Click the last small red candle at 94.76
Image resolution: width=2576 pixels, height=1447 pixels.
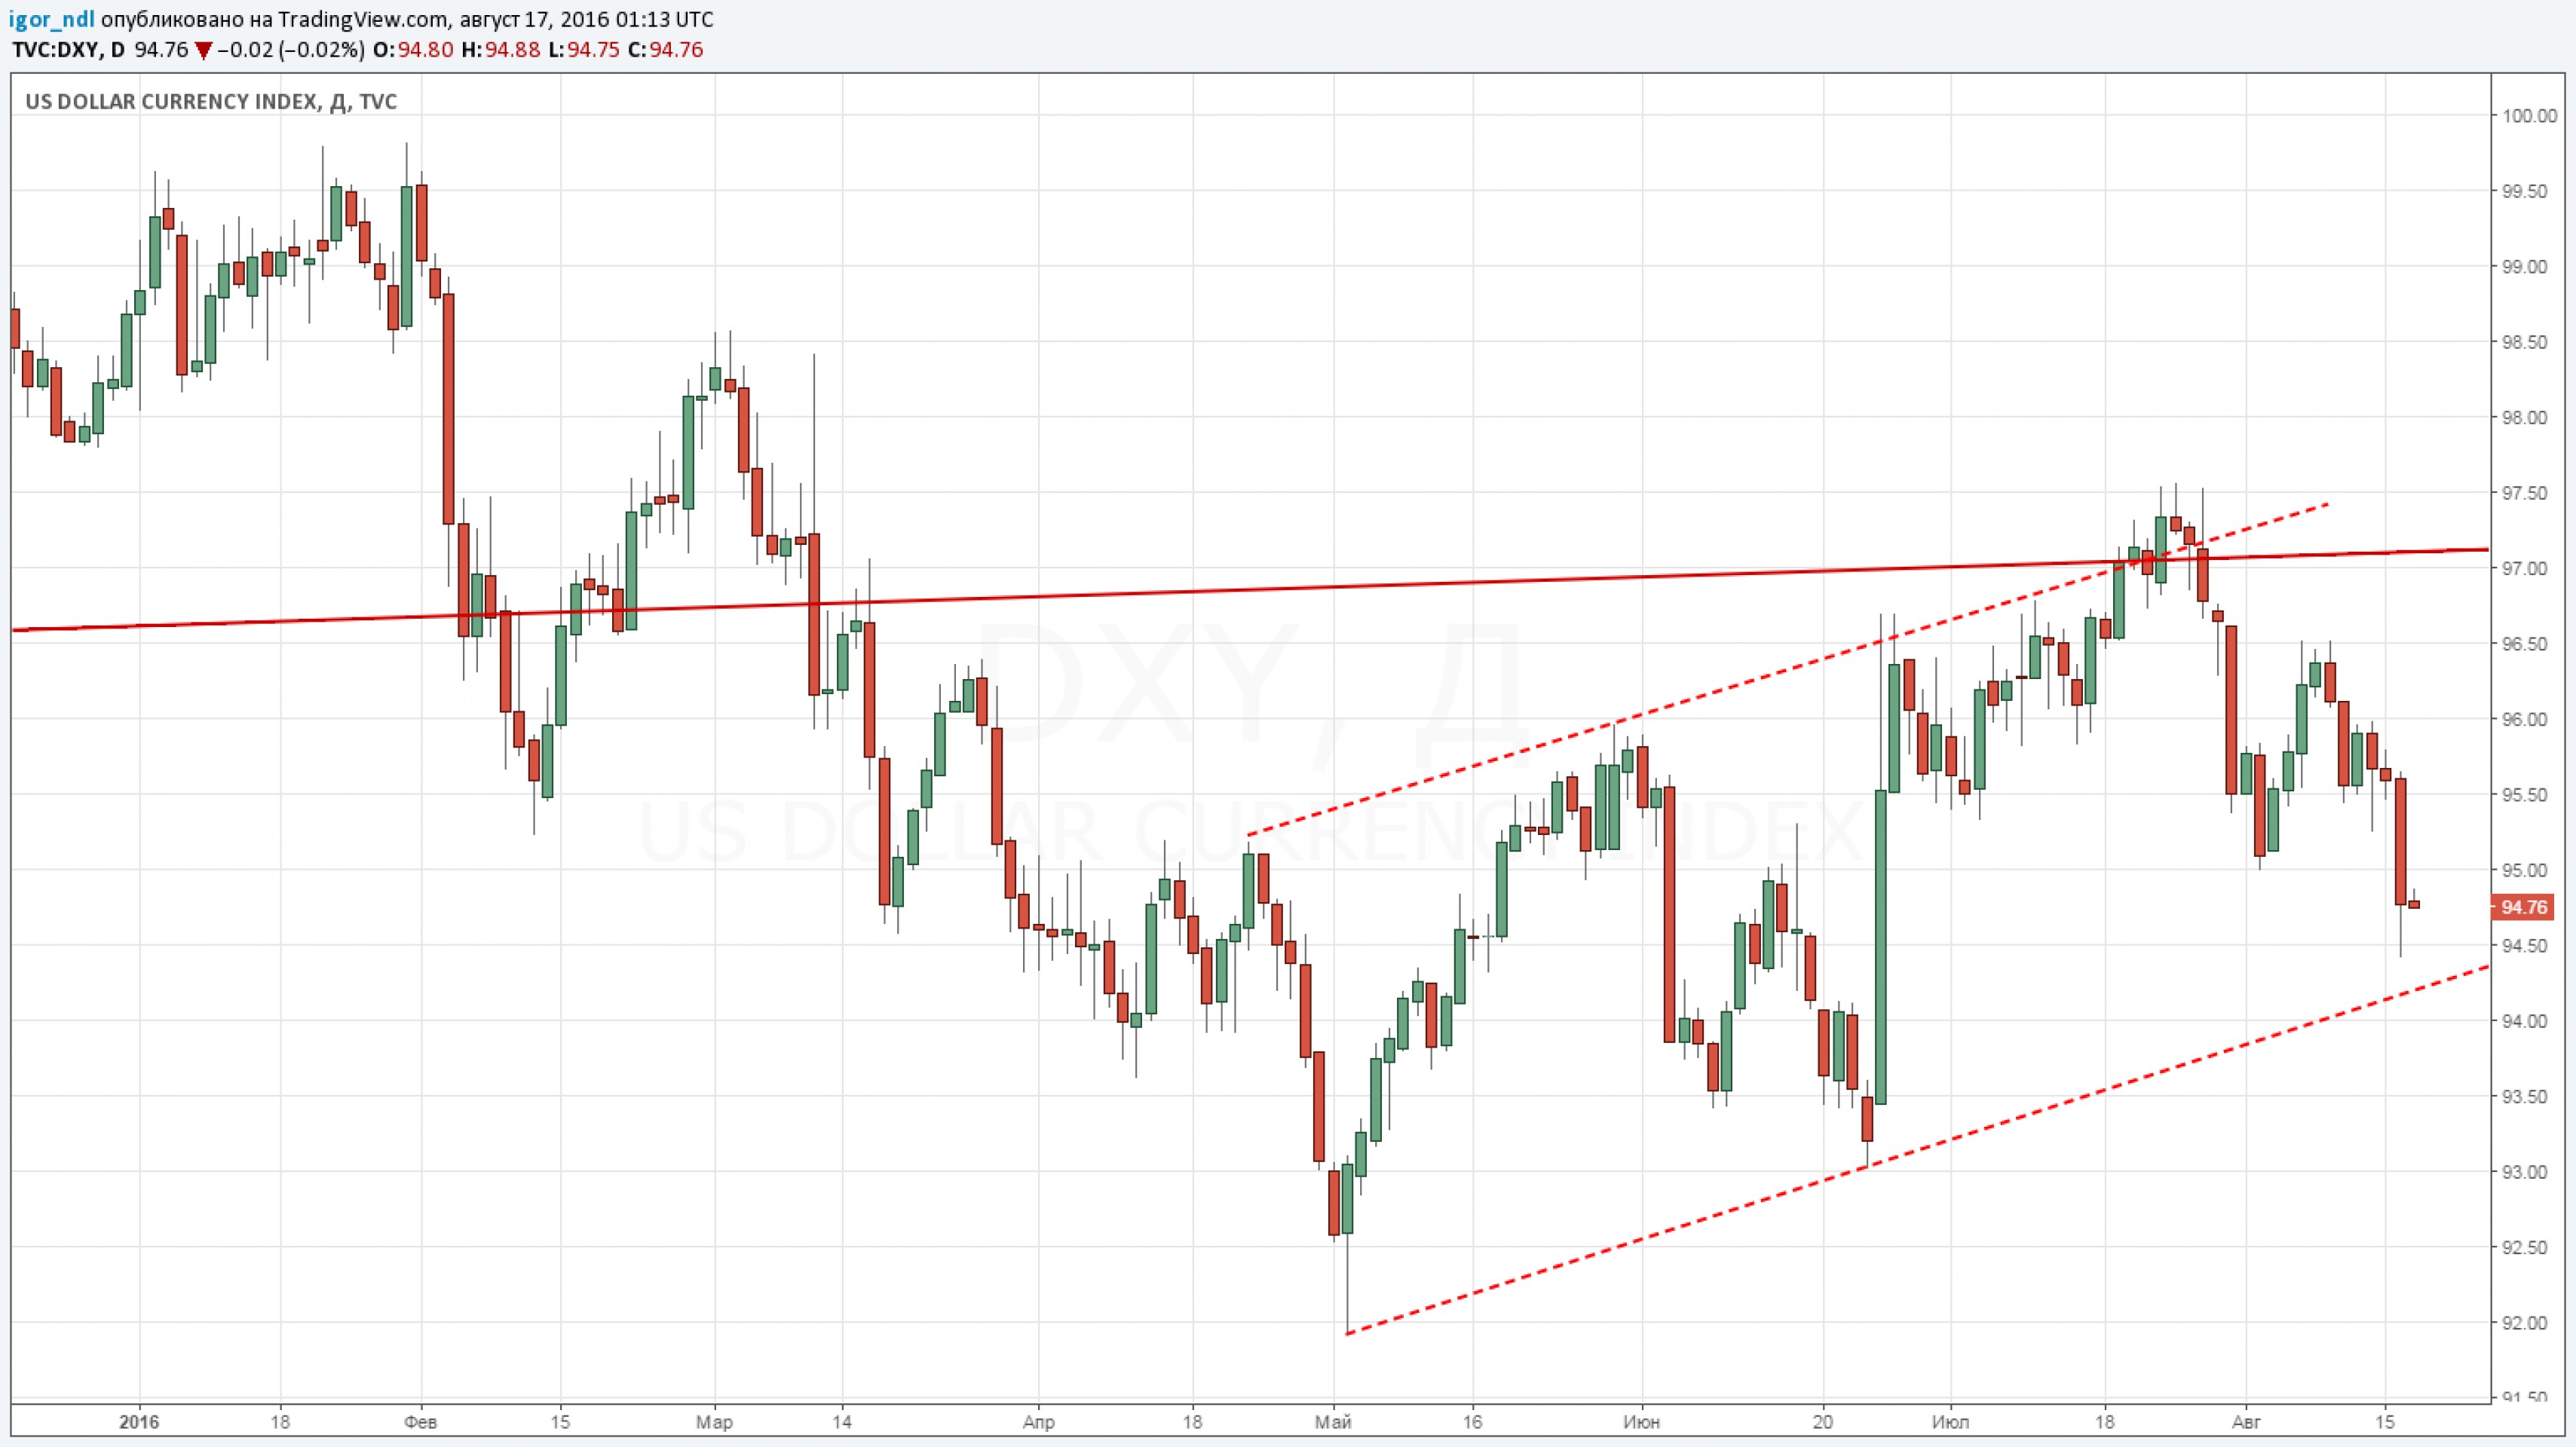(2414, 904)
